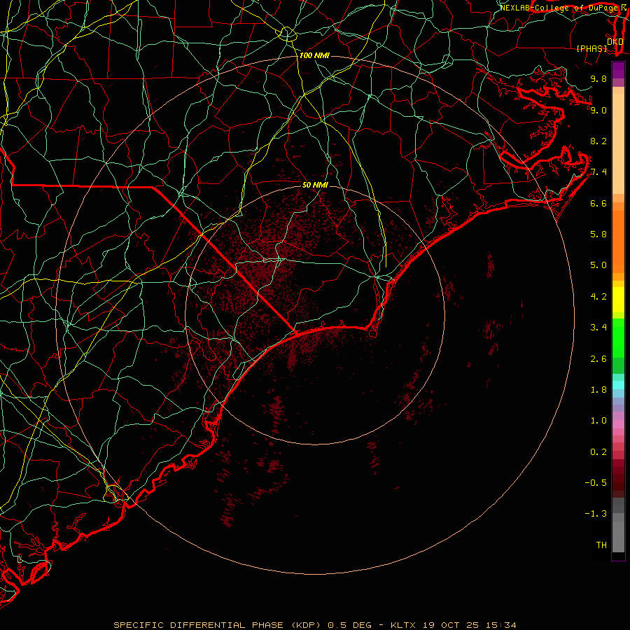Click the 1.8 scale value

click(x=598, y=390)
